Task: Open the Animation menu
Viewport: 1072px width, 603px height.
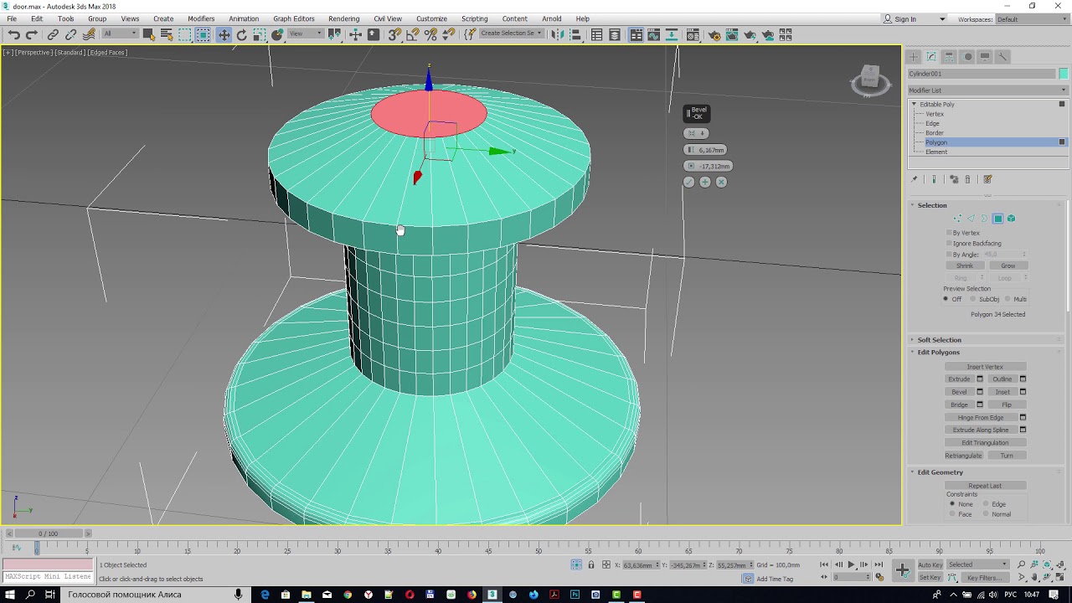Action: (x=244, y=18)
